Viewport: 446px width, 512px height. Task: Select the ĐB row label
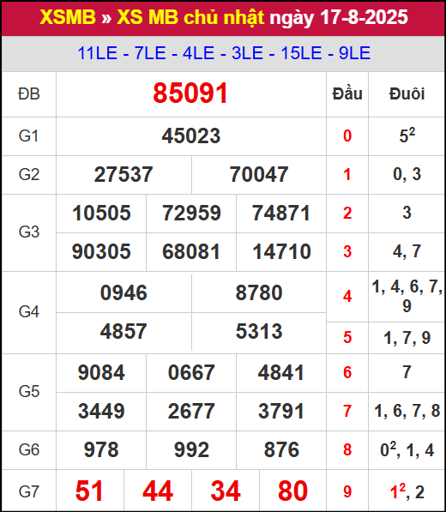[x=29, y=94]
